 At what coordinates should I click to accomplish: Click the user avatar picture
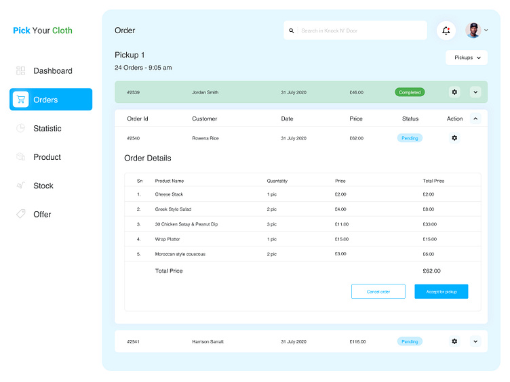(473, 30)
